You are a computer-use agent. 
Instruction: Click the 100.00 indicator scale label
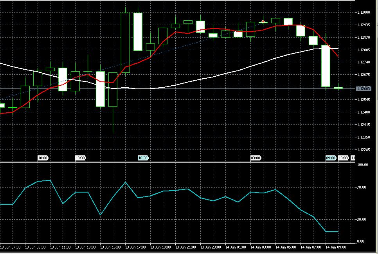click(363, 165)
